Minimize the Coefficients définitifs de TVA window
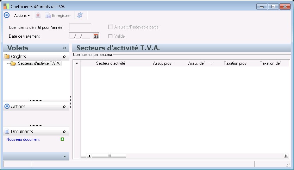This screenshot has height=170, width=294. point(262,7)
